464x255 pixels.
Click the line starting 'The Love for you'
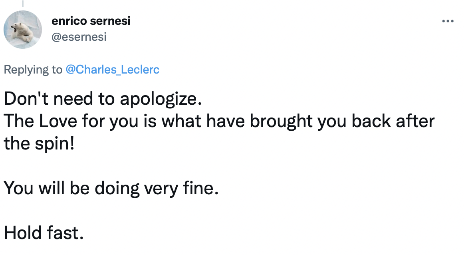219,122
